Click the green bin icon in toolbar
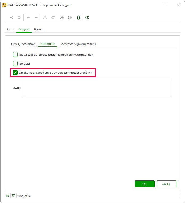The height and width of the screenshot is (203, 185). click(x=79, y=17)
